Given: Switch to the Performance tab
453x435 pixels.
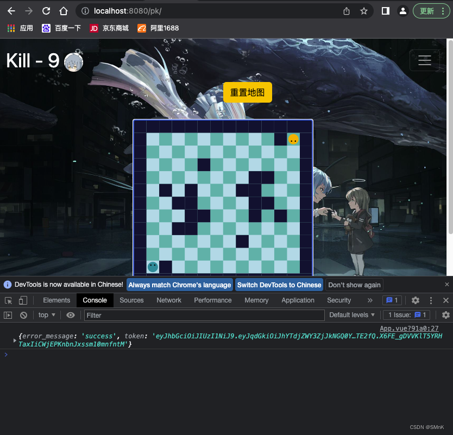Looking at the screenshot, I should point(212,300).
